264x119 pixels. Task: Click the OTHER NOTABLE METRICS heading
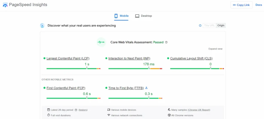click(x=57, y=80)
